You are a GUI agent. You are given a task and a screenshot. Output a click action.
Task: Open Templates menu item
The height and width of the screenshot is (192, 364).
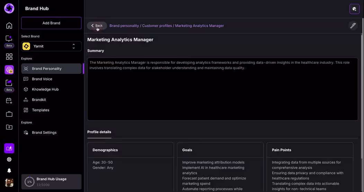(51, 110)
